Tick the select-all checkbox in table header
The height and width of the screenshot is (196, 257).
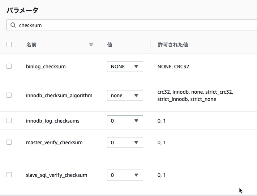click(x=9, y=44)
